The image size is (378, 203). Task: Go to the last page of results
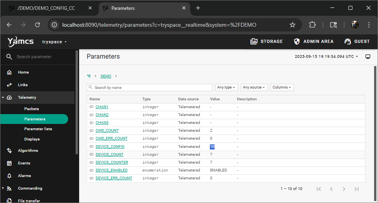pos(356,189)
